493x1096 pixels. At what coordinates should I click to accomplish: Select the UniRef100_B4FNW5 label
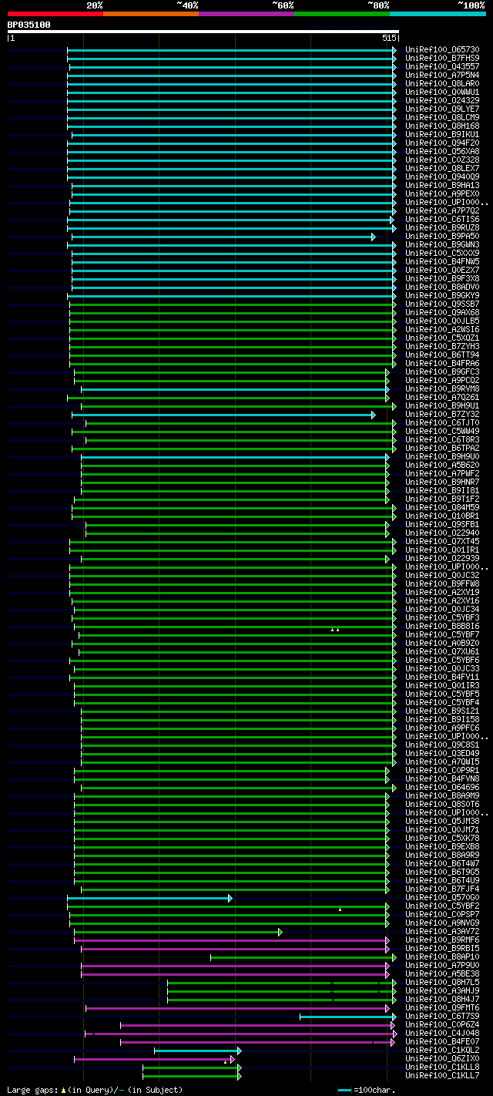(x=442, y=262)
